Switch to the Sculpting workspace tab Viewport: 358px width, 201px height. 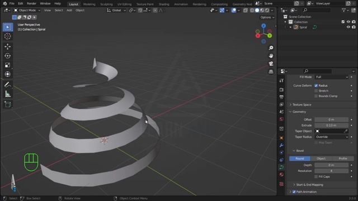pyautogui.click(x=106, y=4)
